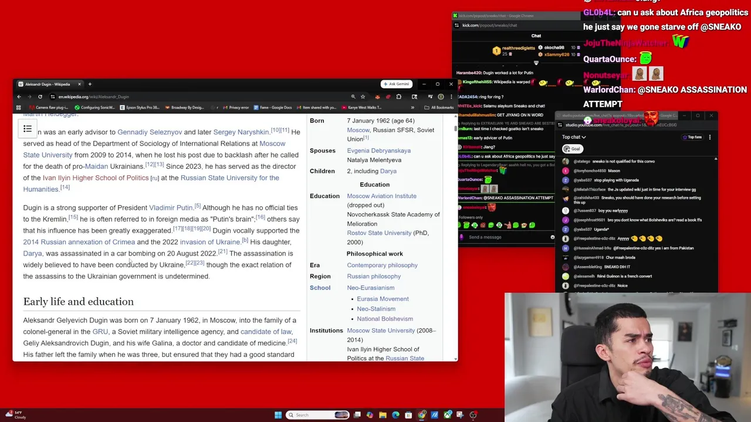This screenshot has width=751, height=422.
Task: Open the GRU link in Early life
Action: click(x=100, y=332)
